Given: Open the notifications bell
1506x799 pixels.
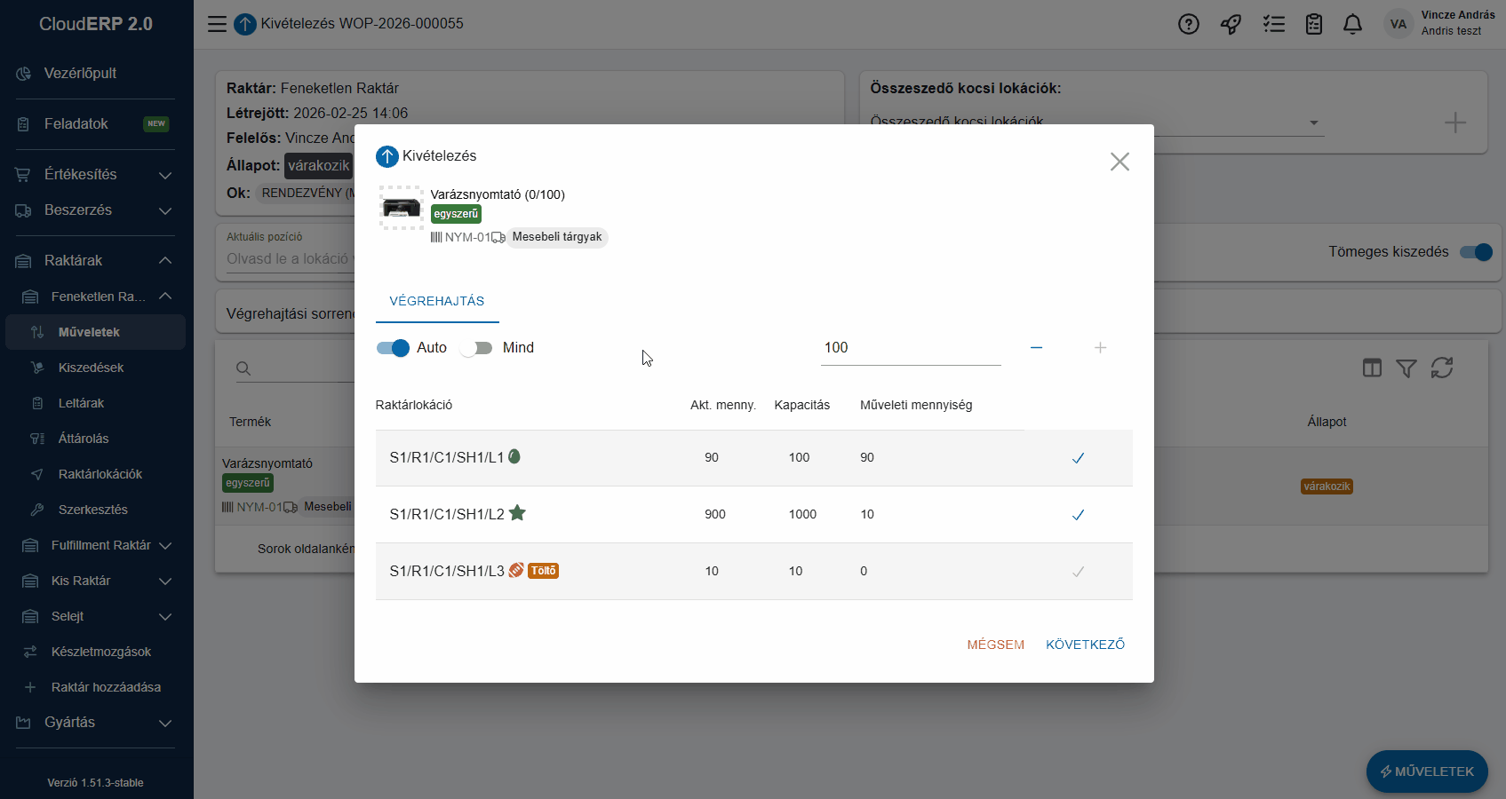Looking at the screenshot, I should coord(1352,24).
